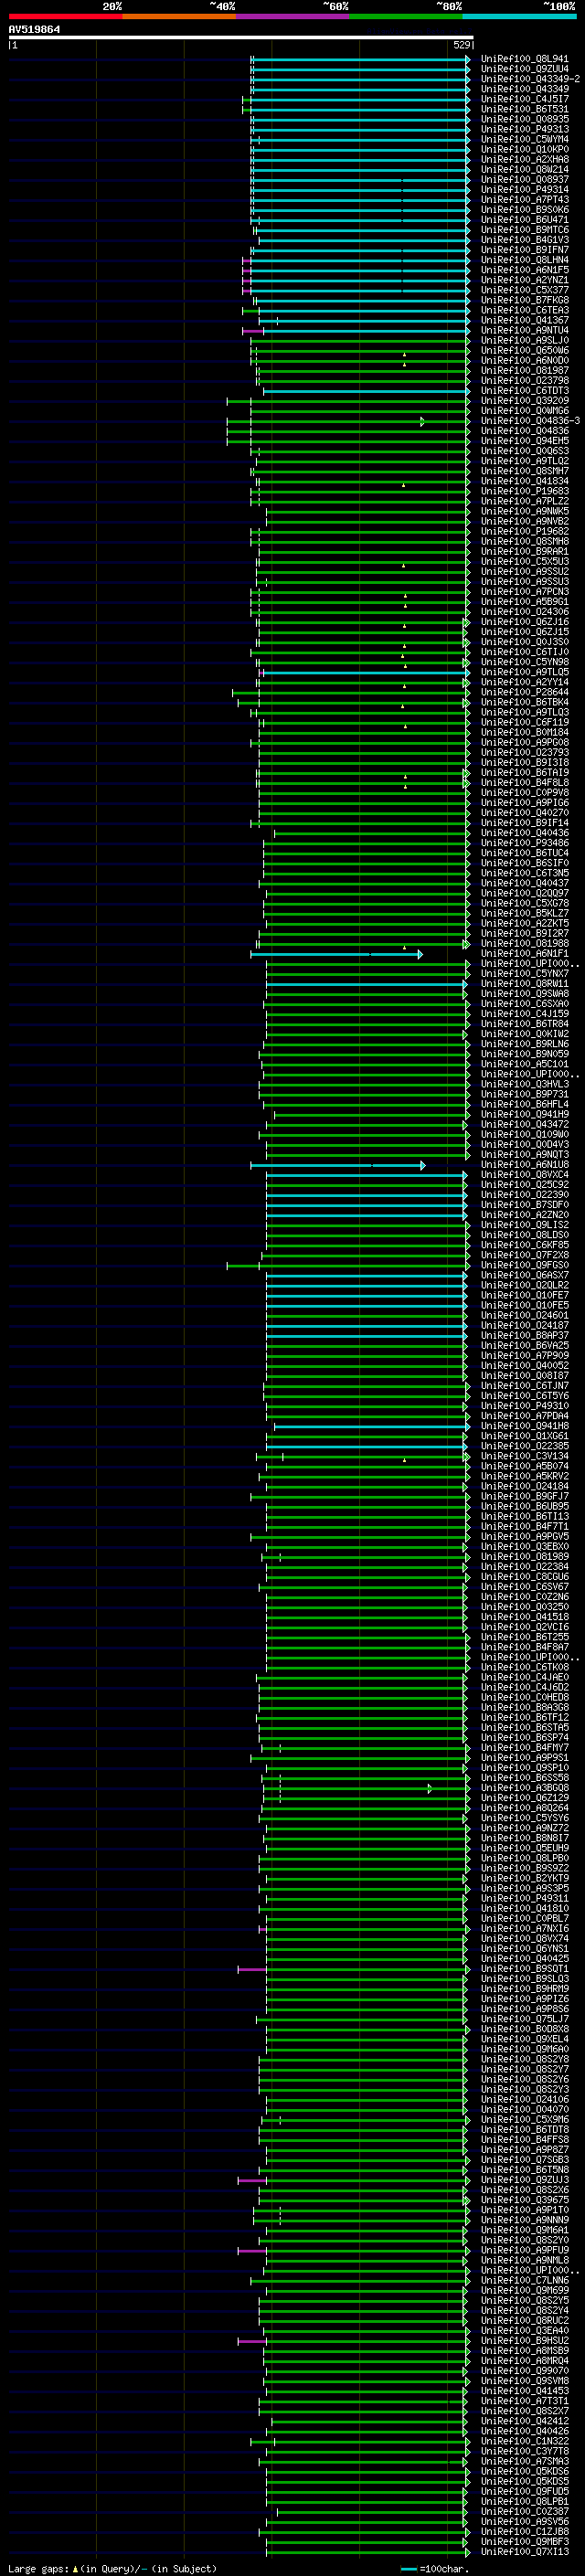Select hit UniRef100_A6N1F5
Image resolution: width=585 pixels, height=2576 pixels.
(525, 270)
